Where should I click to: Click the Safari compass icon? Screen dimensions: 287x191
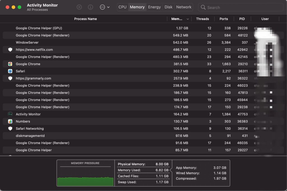click(10, 71)
